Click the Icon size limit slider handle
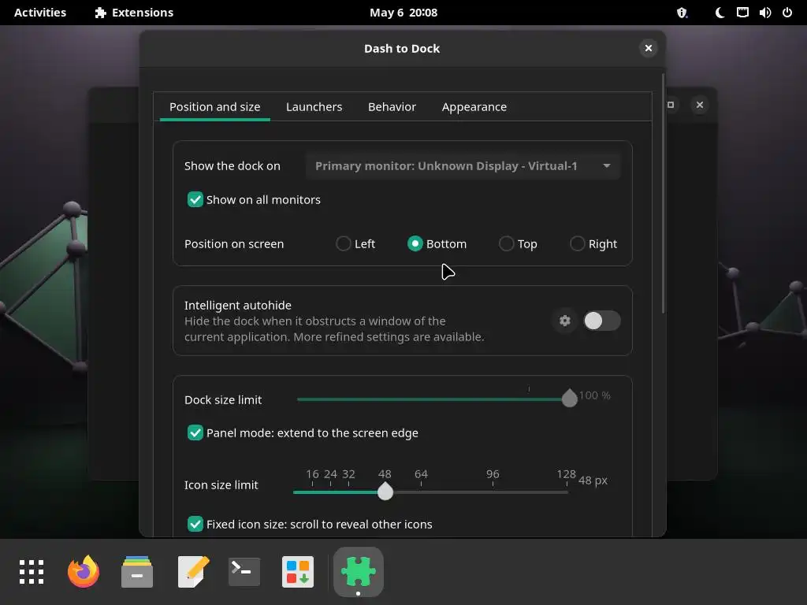This screenshot has height=605, width=807. 385,492
